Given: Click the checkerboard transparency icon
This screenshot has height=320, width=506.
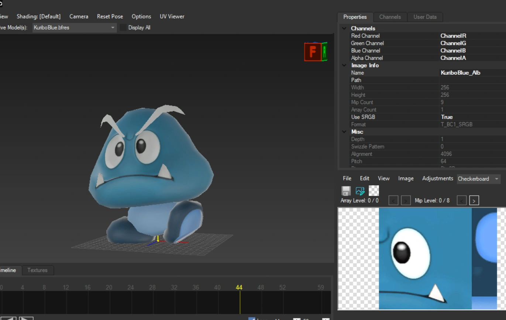Looking at the screenshot, I should pos(374,190).
